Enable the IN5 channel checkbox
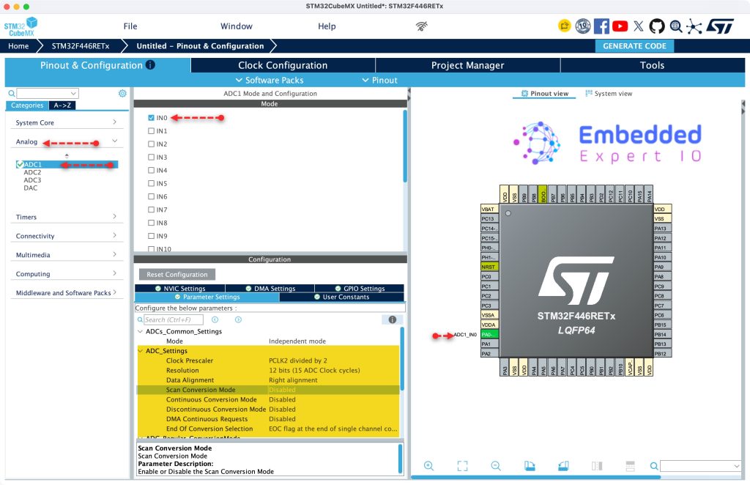 (151, 183)
